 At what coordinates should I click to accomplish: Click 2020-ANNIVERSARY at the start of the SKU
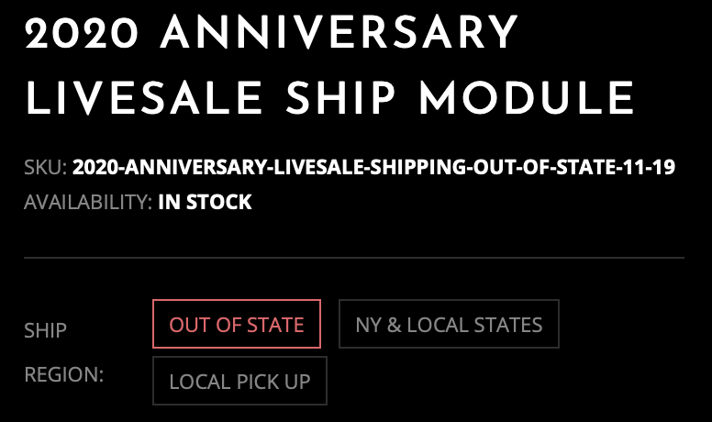(x=171, y=167)
